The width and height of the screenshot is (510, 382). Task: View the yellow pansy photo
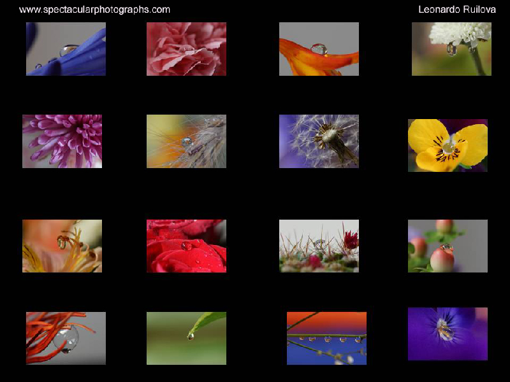[448, 145]
